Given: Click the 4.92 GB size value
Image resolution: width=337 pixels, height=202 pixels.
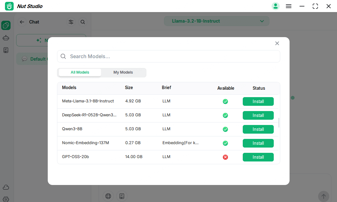Looking at the screenshot, I should tap(133, 101).
